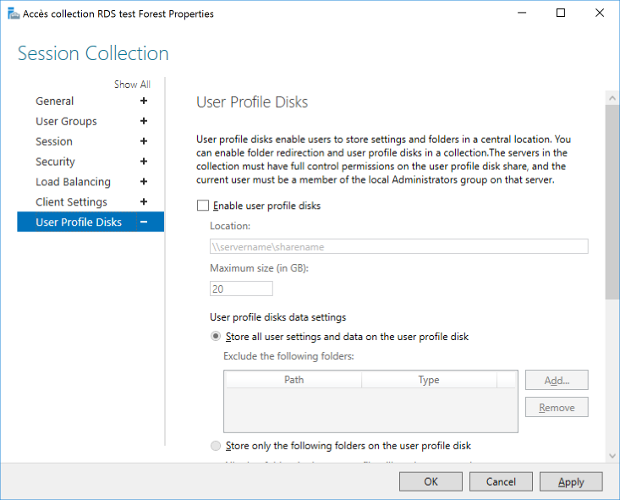This screenshot has width=620, height=500.
Task: Select User Profile Disks in sidebar
Action: [x=91, y=222]
